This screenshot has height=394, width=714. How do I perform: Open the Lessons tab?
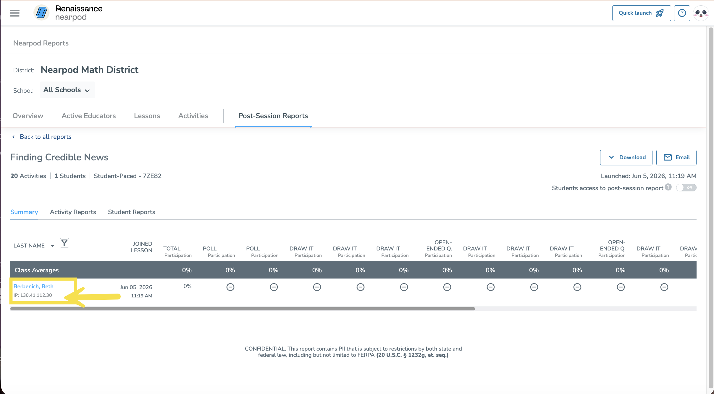[x=147, y=116]
